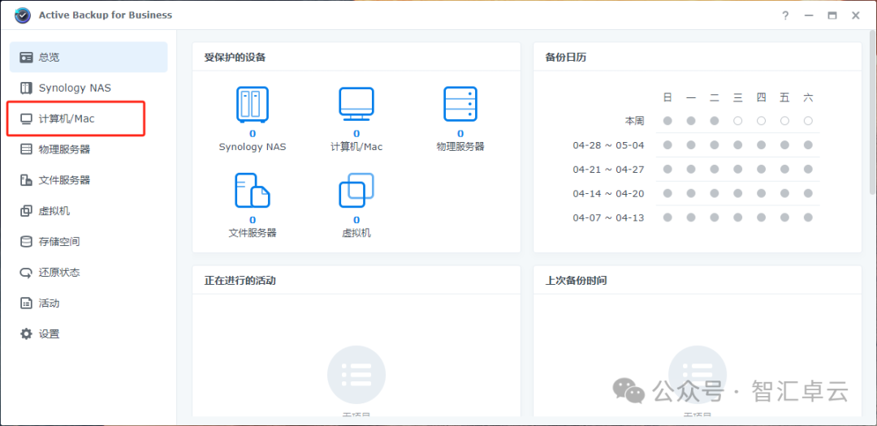This screenshot has height=426, width=877.
Task: Click the 物理服务器 sidebar icon
Action: 26,149
